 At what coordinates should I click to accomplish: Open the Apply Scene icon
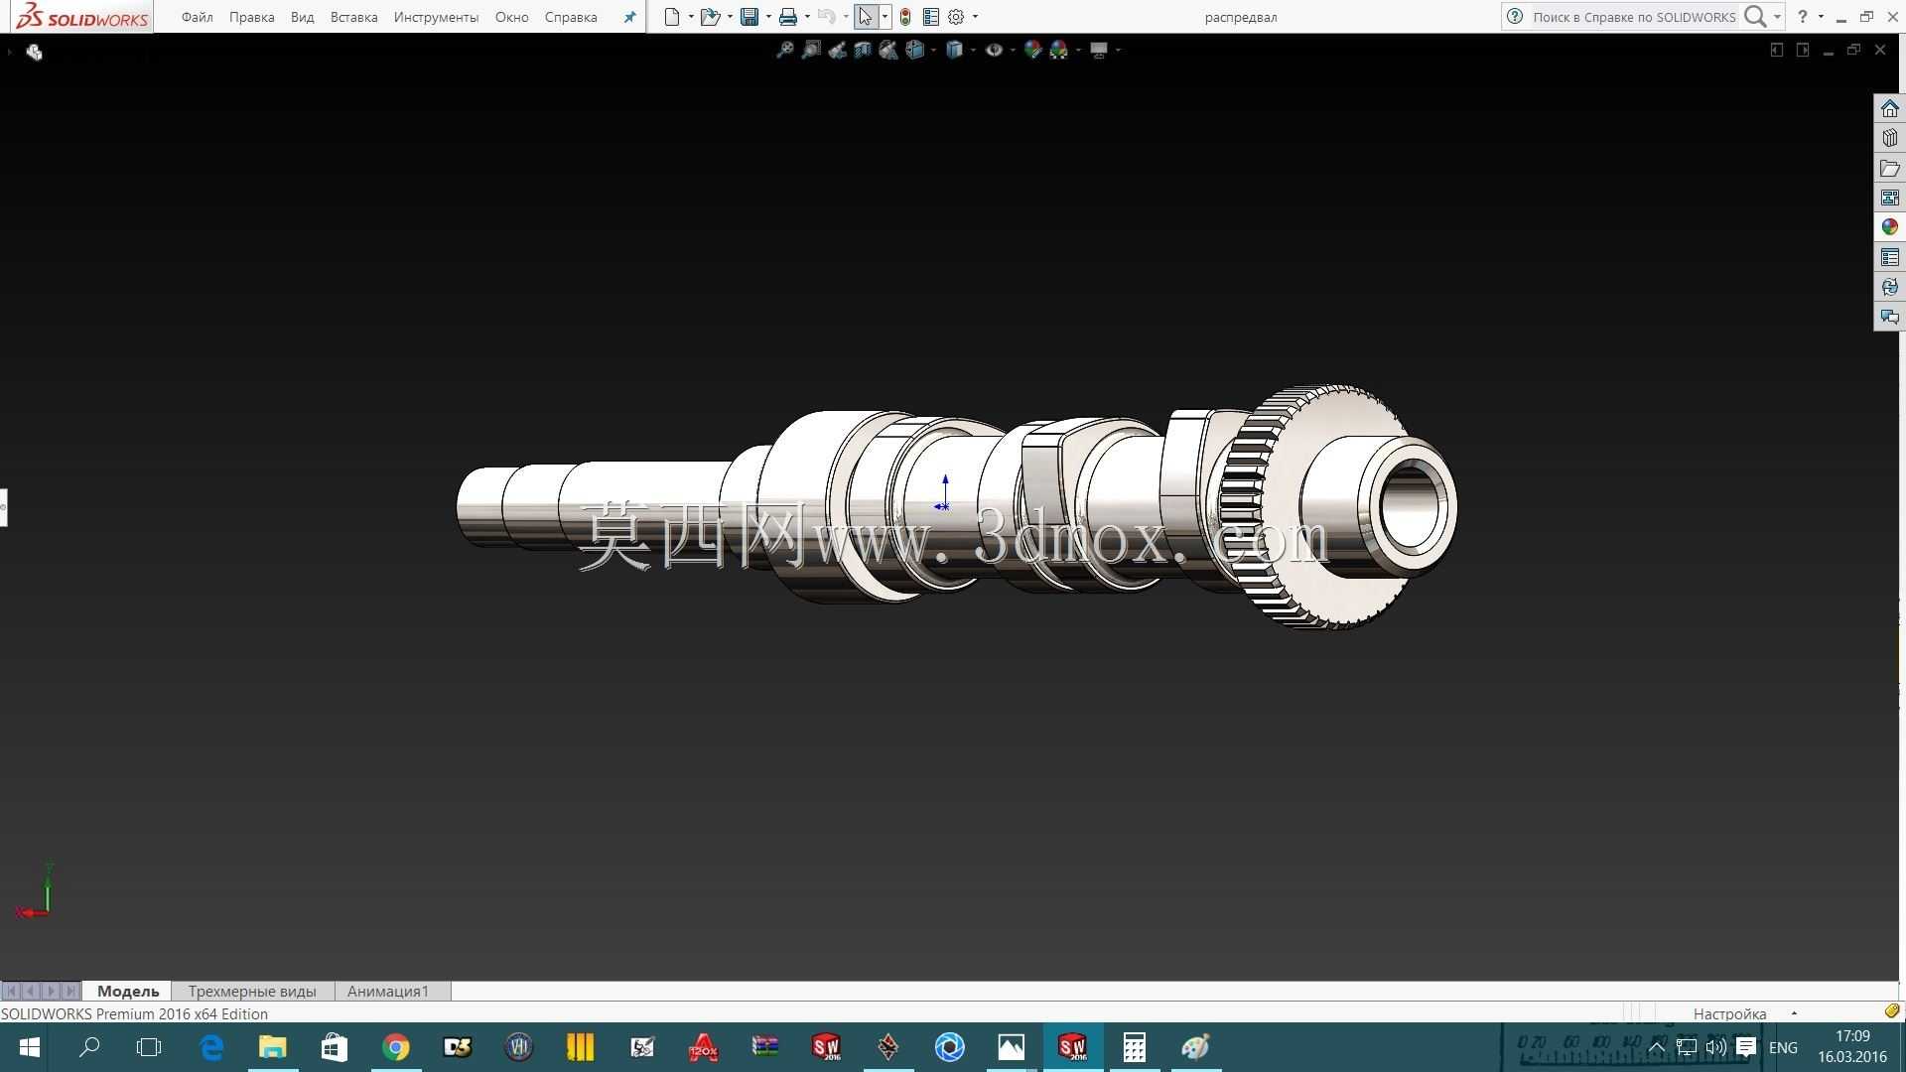tap(1059, 50)
